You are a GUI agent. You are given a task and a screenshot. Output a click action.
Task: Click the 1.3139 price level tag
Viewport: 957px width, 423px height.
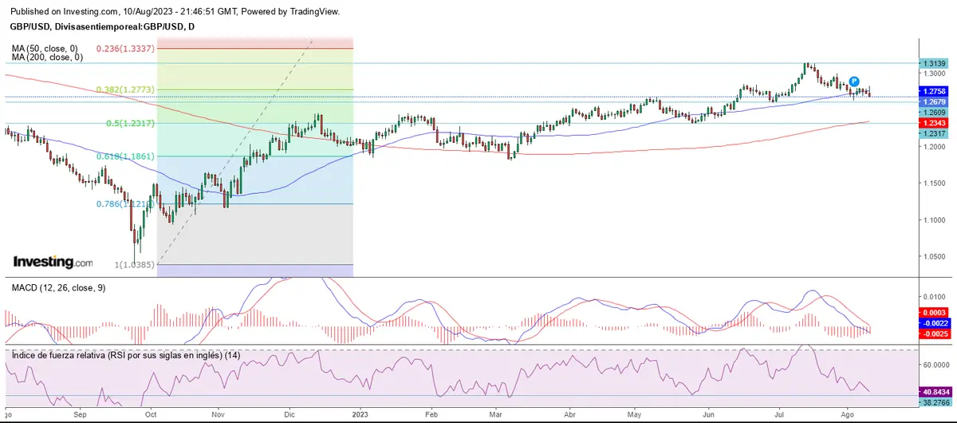coord(935,62)
